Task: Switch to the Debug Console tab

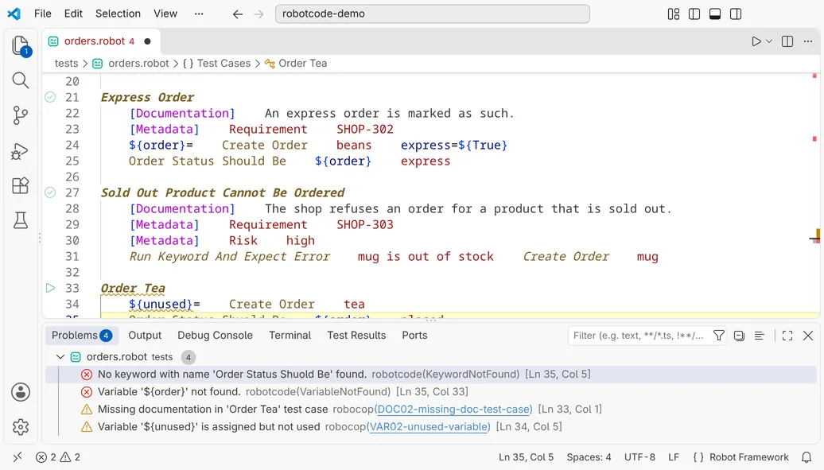Action: (215, 336)
